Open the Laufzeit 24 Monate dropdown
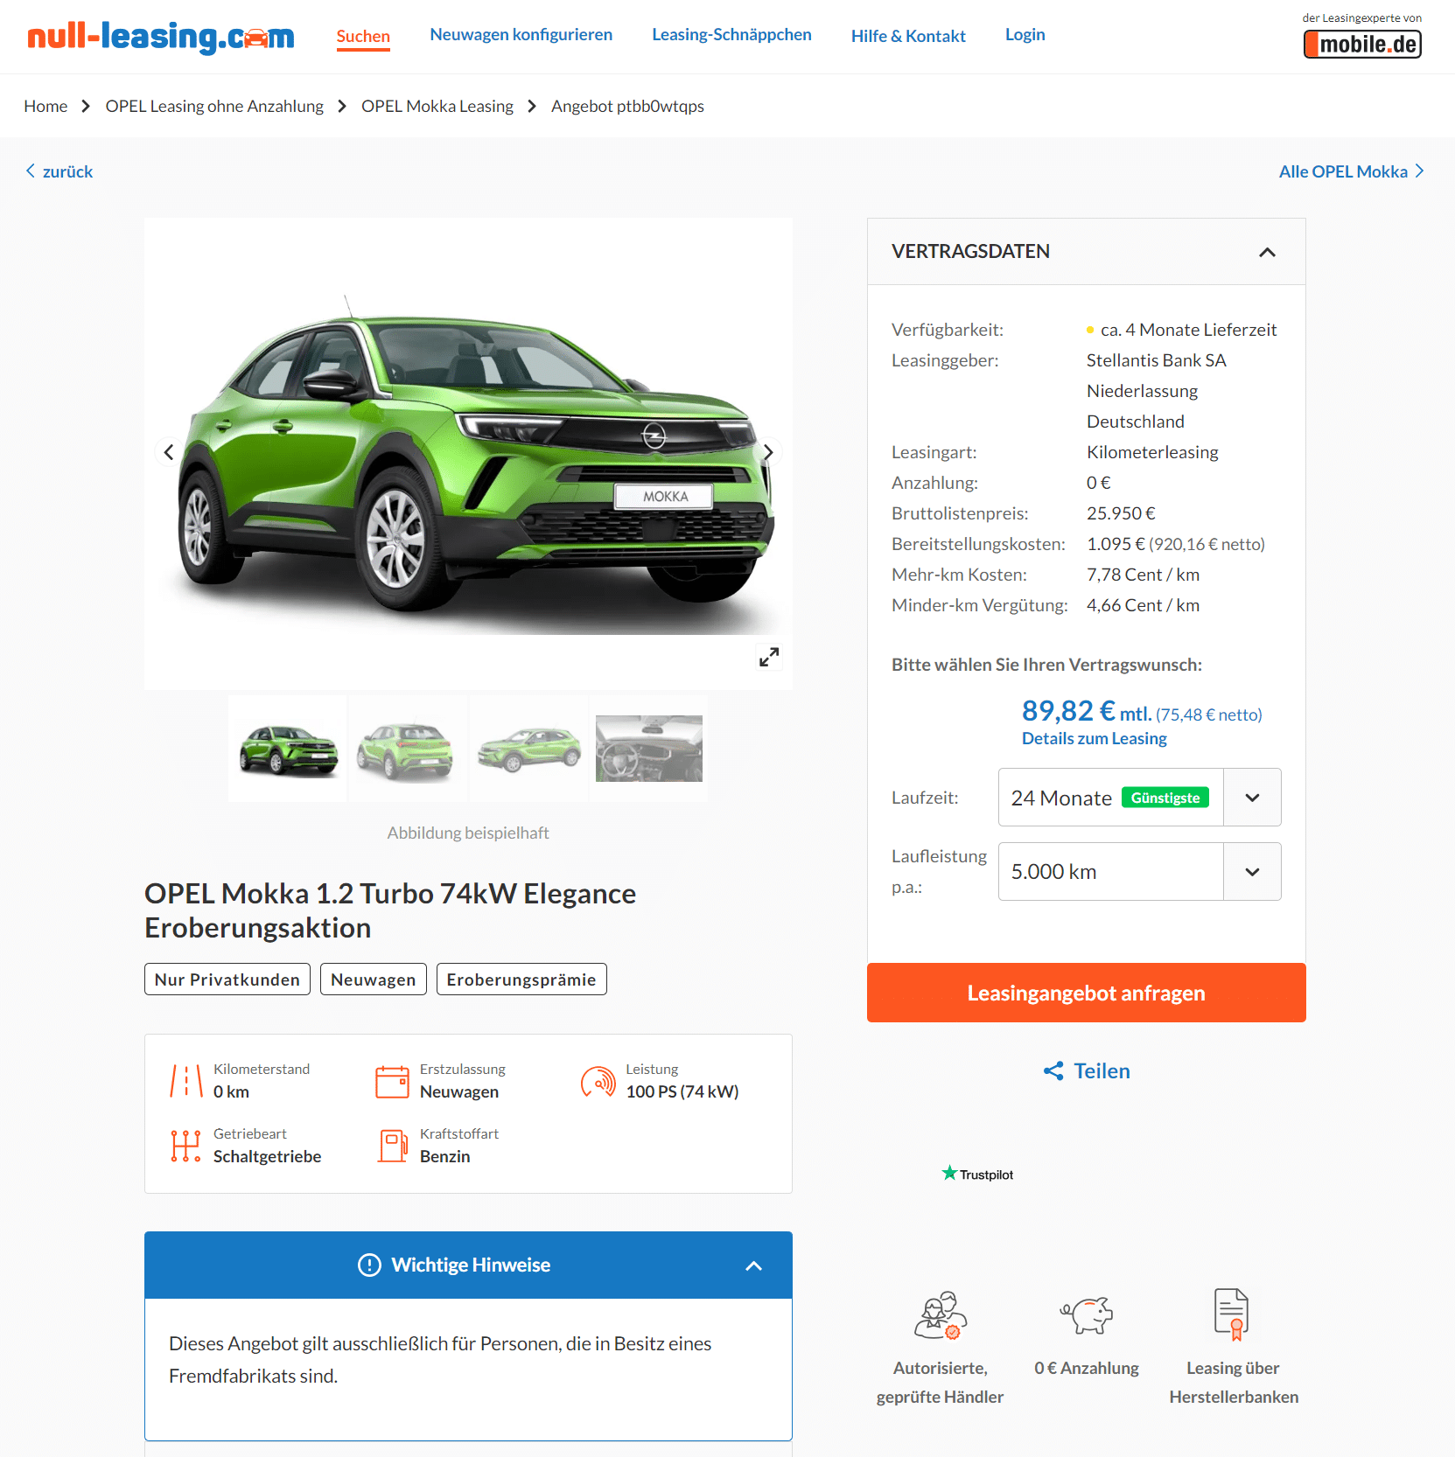Viewport: 1455px width, 1457px height. [1139, 798]
